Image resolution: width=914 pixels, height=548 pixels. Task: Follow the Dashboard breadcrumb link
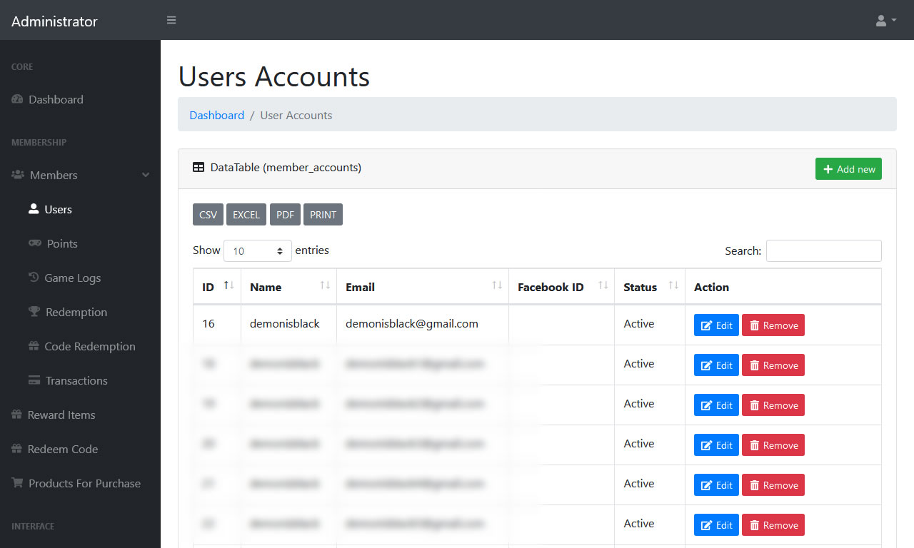click(x=216, y=115)
